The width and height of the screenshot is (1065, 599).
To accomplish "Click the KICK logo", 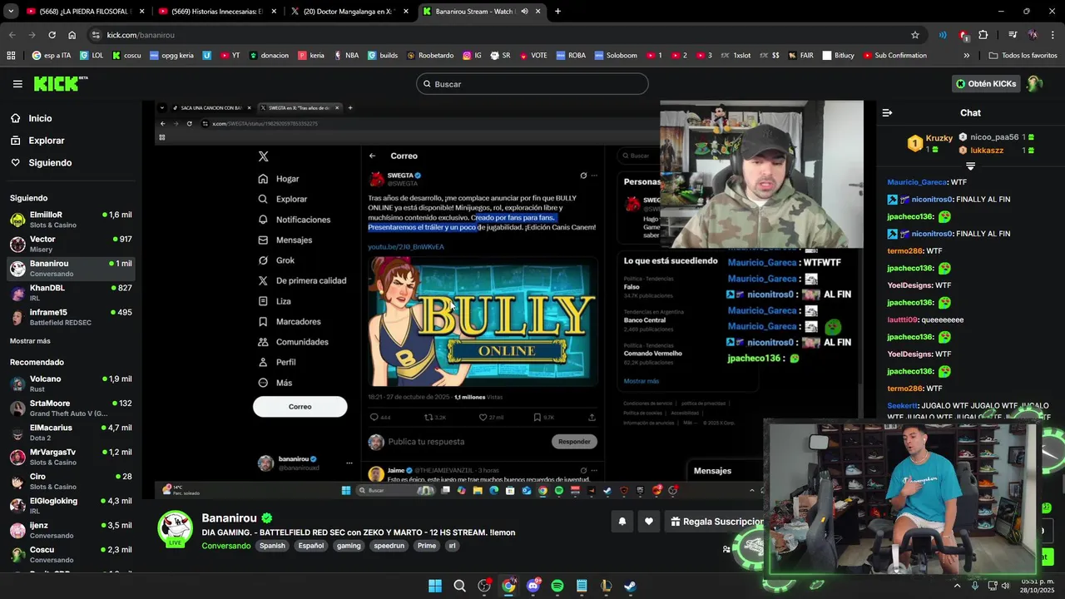I will pyautogui.click(x=61, y=83).
